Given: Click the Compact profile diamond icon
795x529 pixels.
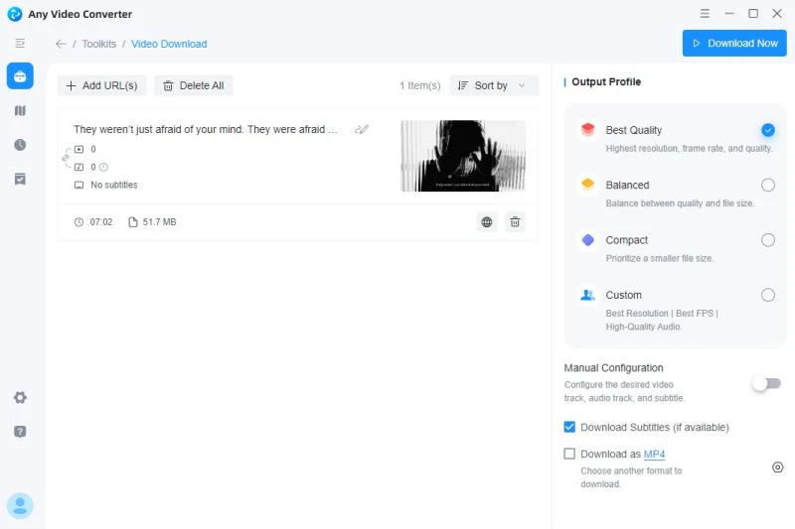Looking at the screenshot, I should tap(587, 240).
